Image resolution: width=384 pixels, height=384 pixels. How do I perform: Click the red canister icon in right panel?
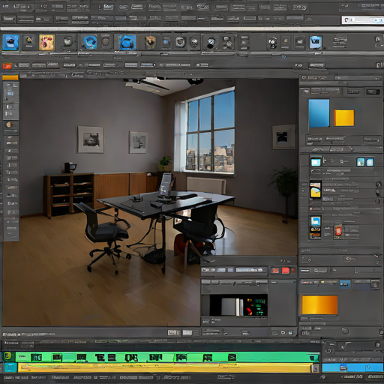[338, 231]
